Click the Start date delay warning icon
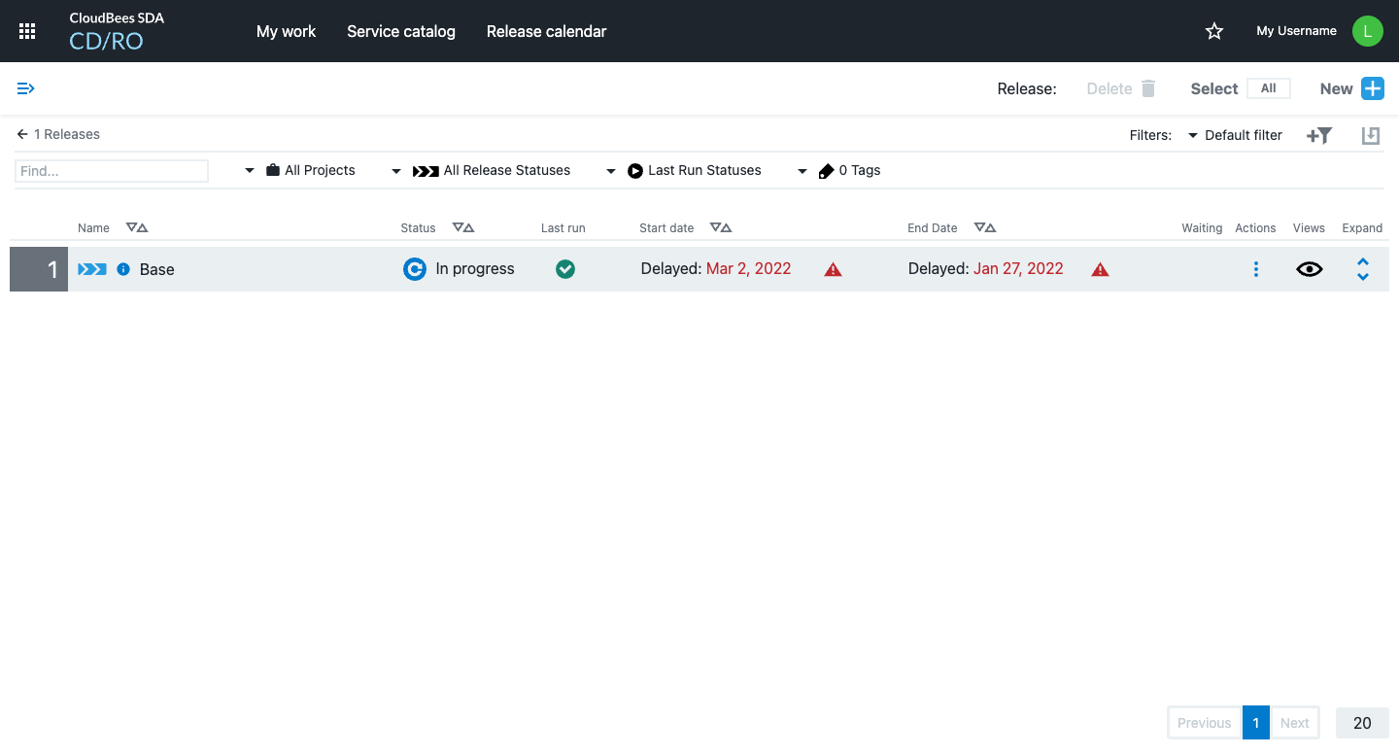This screenshot has width=1399, height=755. click(x=833, y=269)
